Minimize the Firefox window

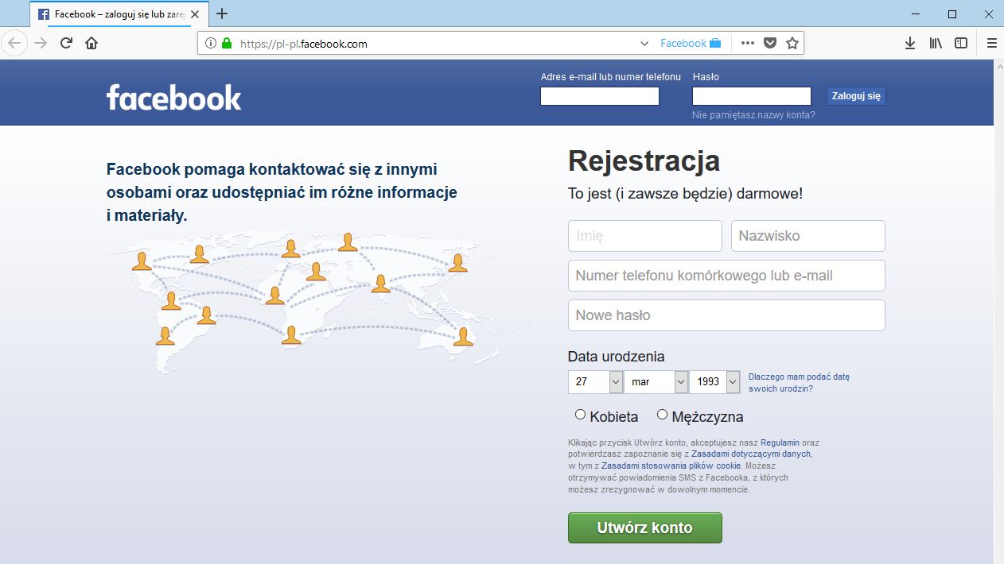tap(915, 14)
